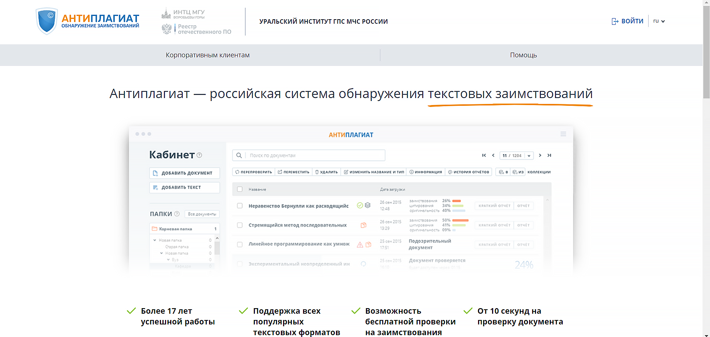Expand the Новая папка tree node

[x=155, y=240]
